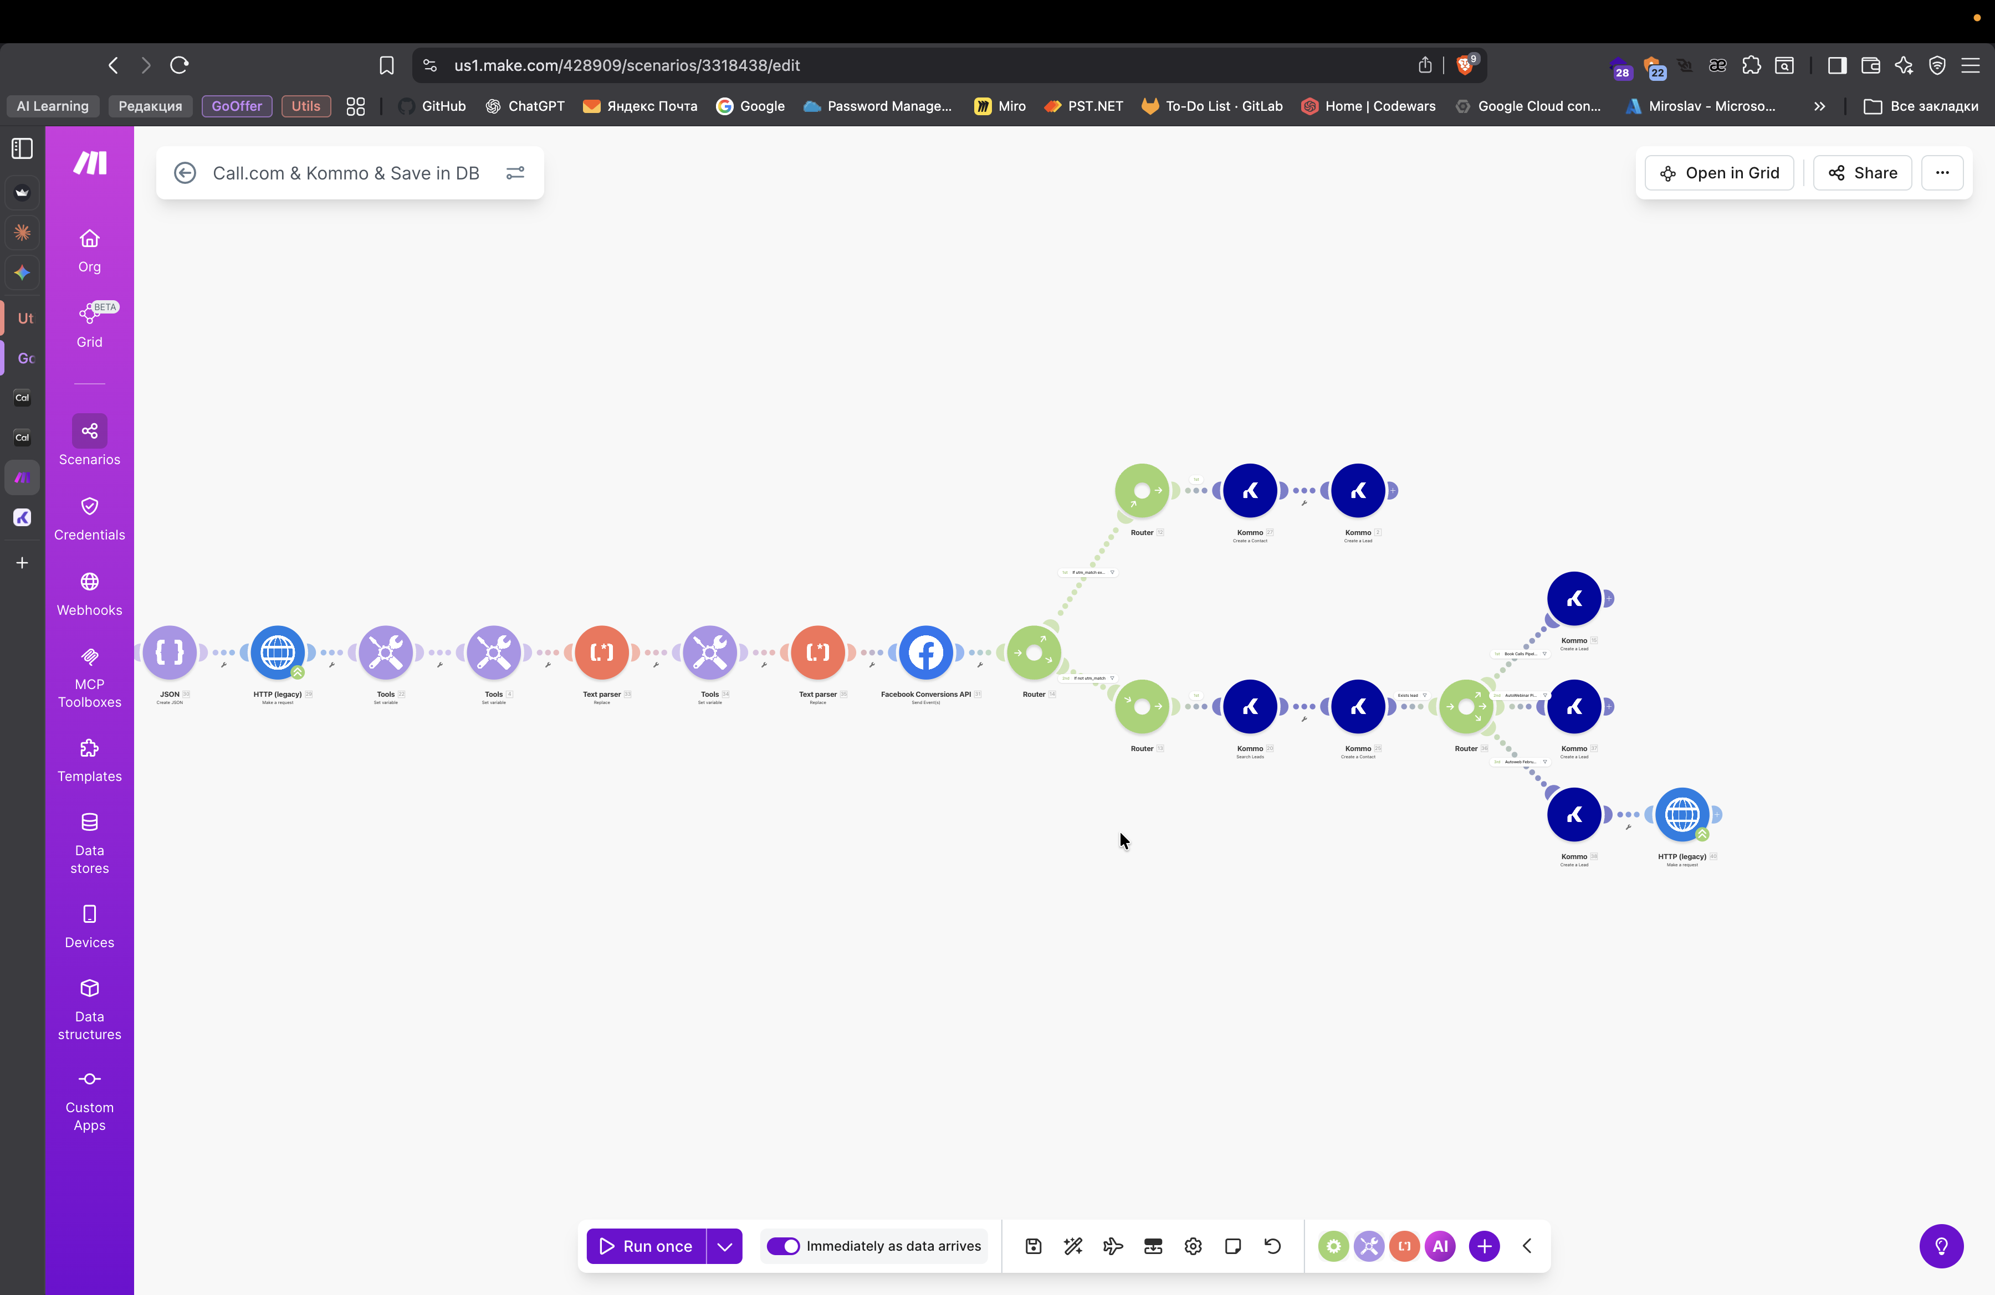1995x1295 pixels.
Task: Open the Utils bookmarks folder
Action: pyautogui.click(x=305, y=106)
